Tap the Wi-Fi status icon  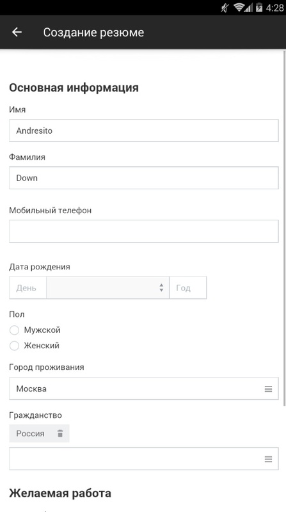[239, 8]
